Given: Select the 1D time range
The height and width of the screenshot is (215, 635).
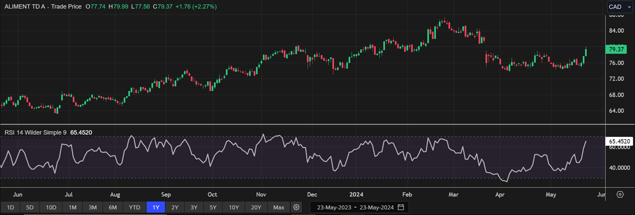Looking at the screenshot, I should 11,207.
